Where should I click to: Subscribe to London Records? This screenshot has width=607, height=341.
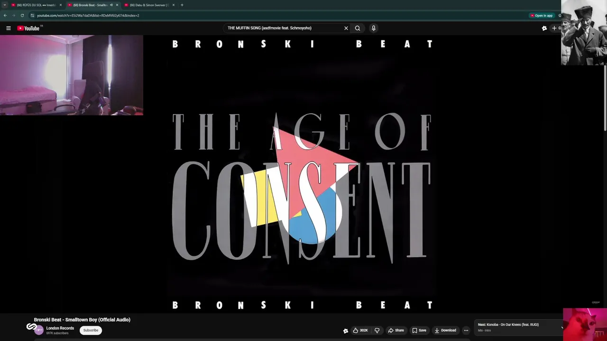91,331
